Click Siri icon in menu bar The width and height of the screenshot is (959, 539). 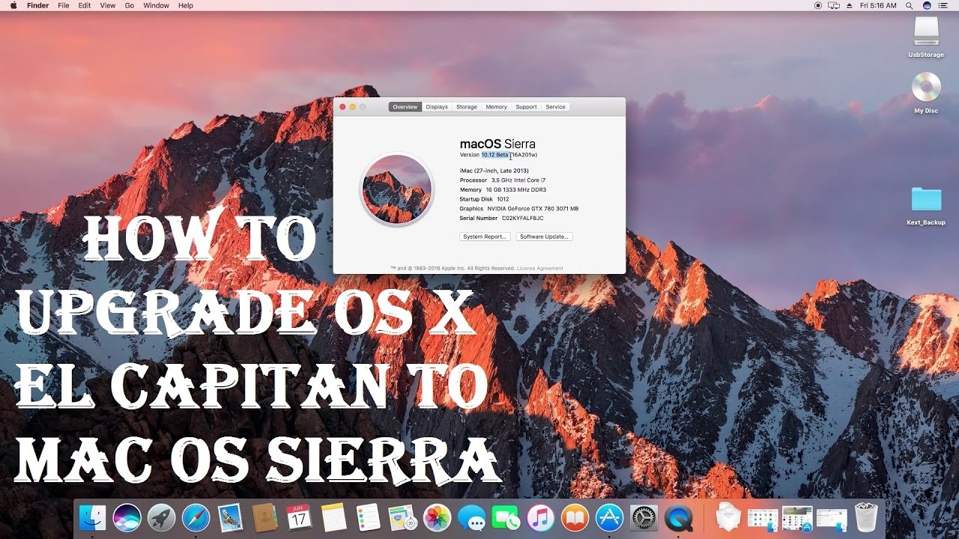(927, 5)
